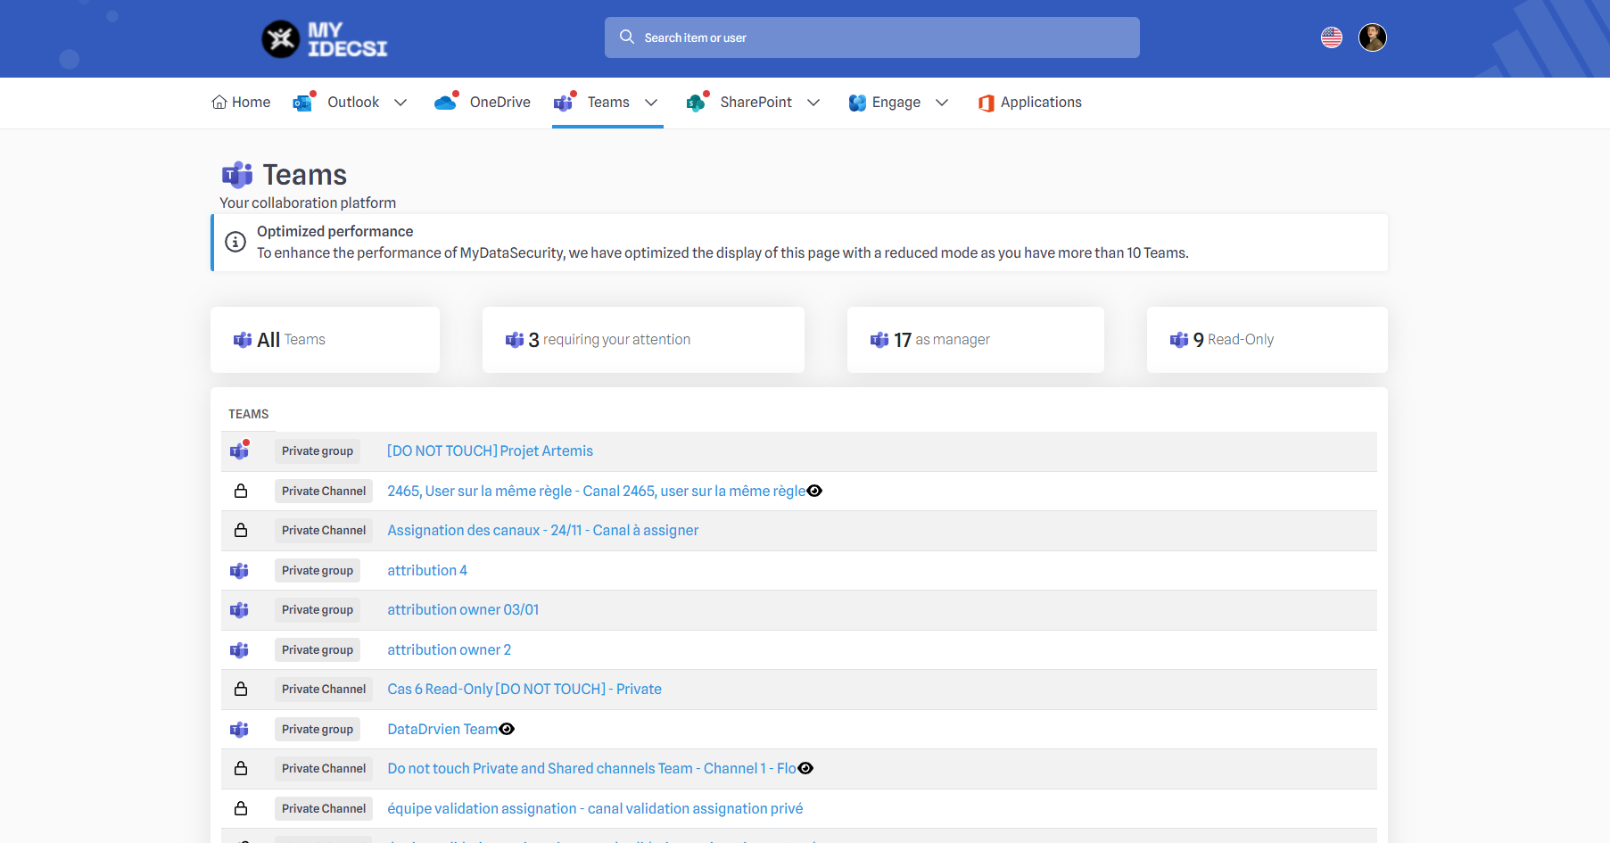
Task: Toggle eye icon after Canal 2465 row
Action: (x=814, y=492)
